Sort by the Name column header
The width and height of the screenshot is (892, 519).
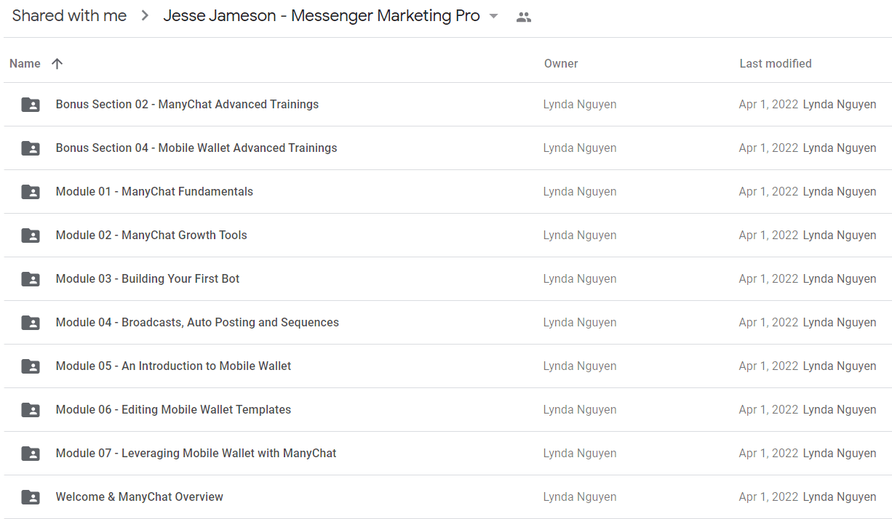tap(25, 63)
